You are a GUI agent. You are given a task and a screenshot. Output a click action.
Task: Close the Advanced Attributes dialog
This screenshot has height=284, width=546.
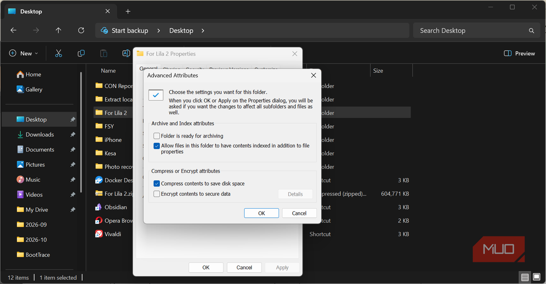[x=314, y=75]
